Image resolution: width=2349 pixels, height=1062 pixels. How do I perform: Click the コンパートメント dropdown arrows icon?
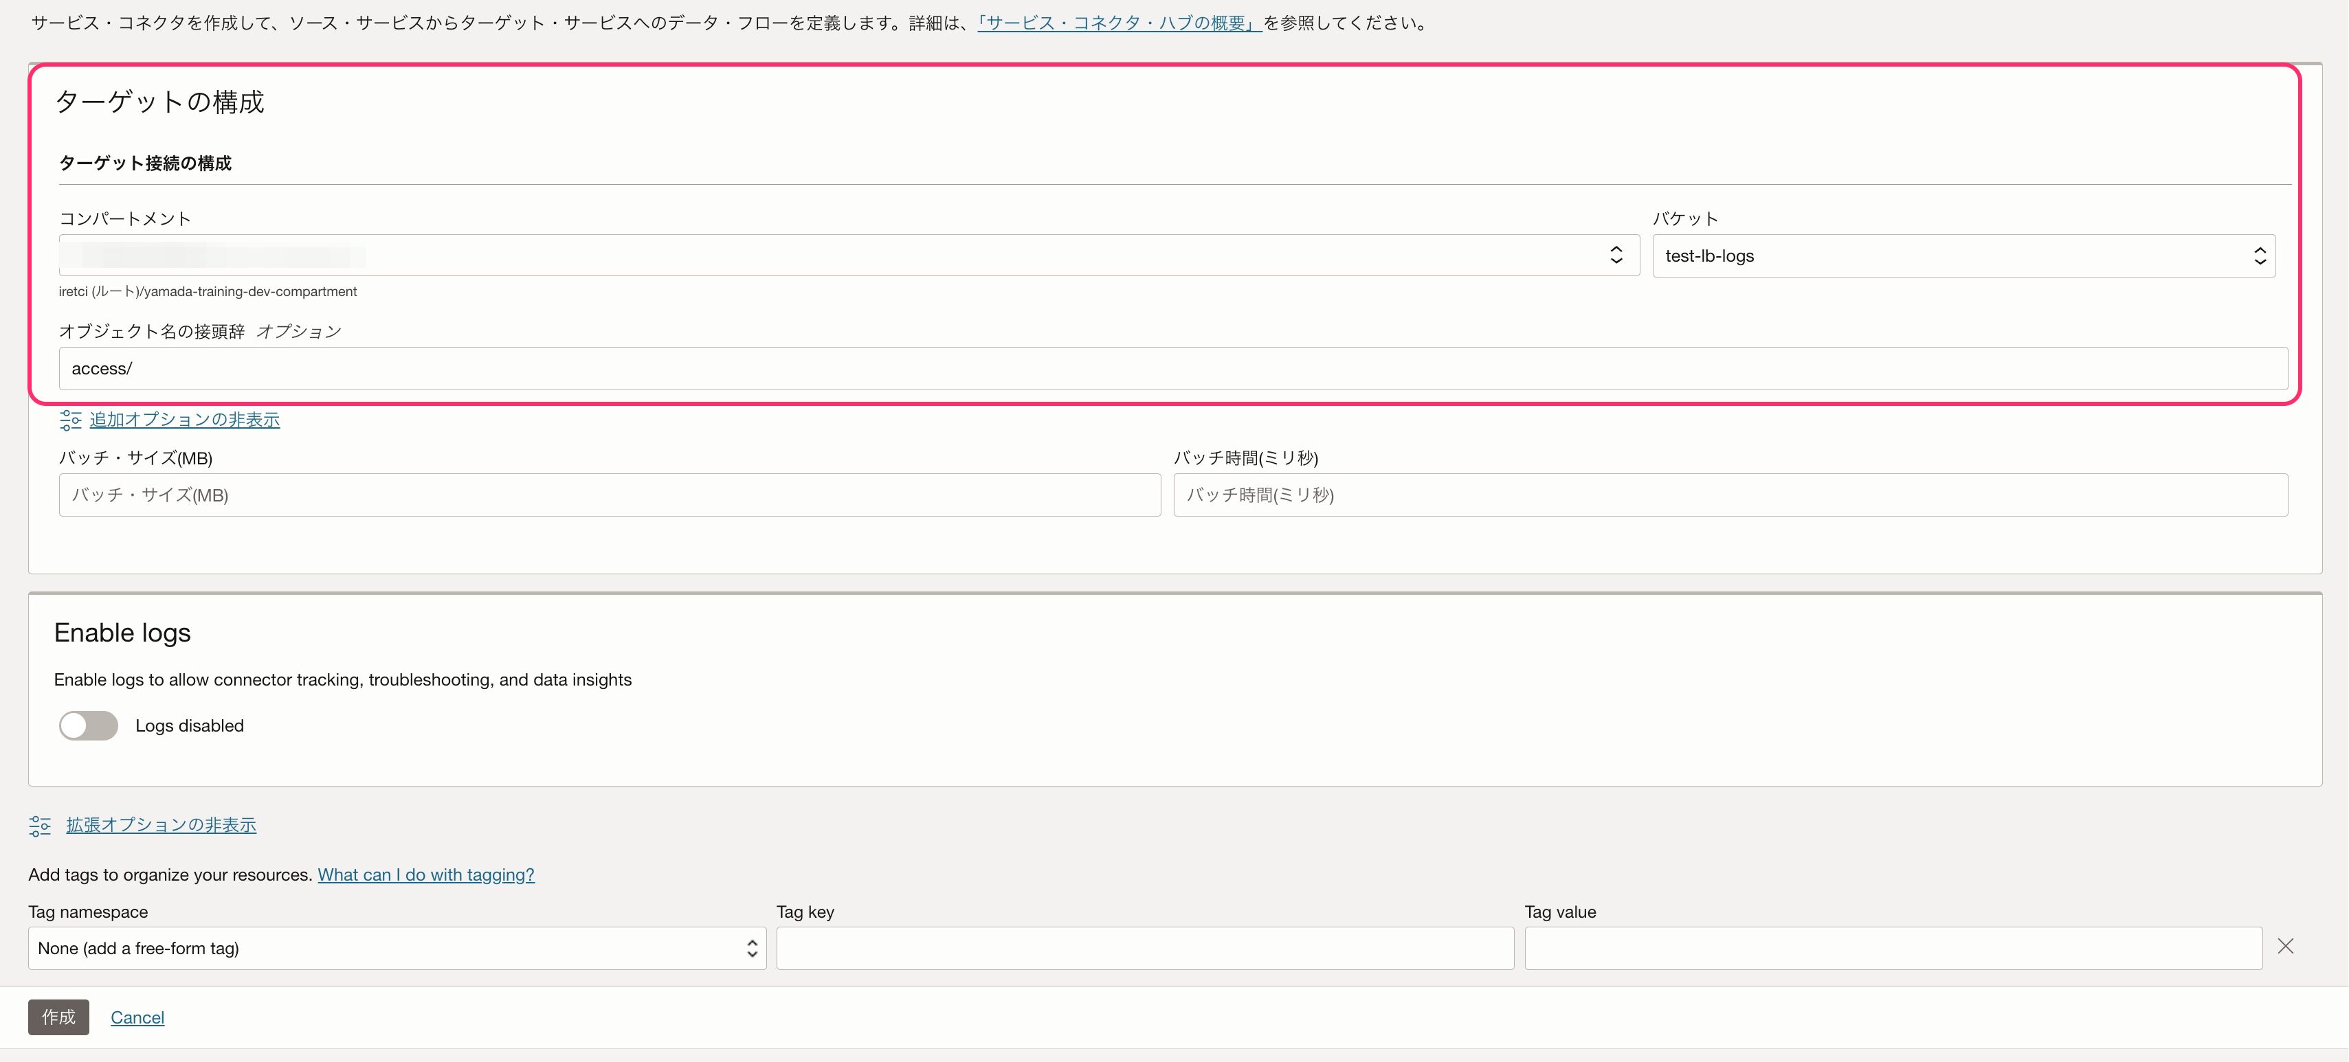(x=1616, y=256)
